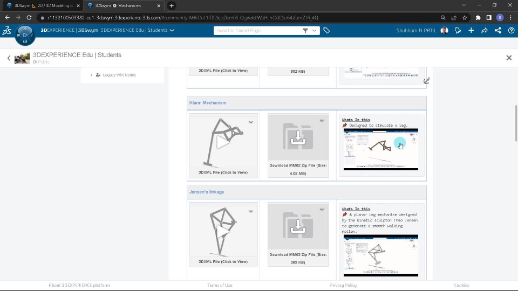This screenshot has width=518, height=291.
Task: Go back with the left chevron arrow
Action: coord(9,58)
